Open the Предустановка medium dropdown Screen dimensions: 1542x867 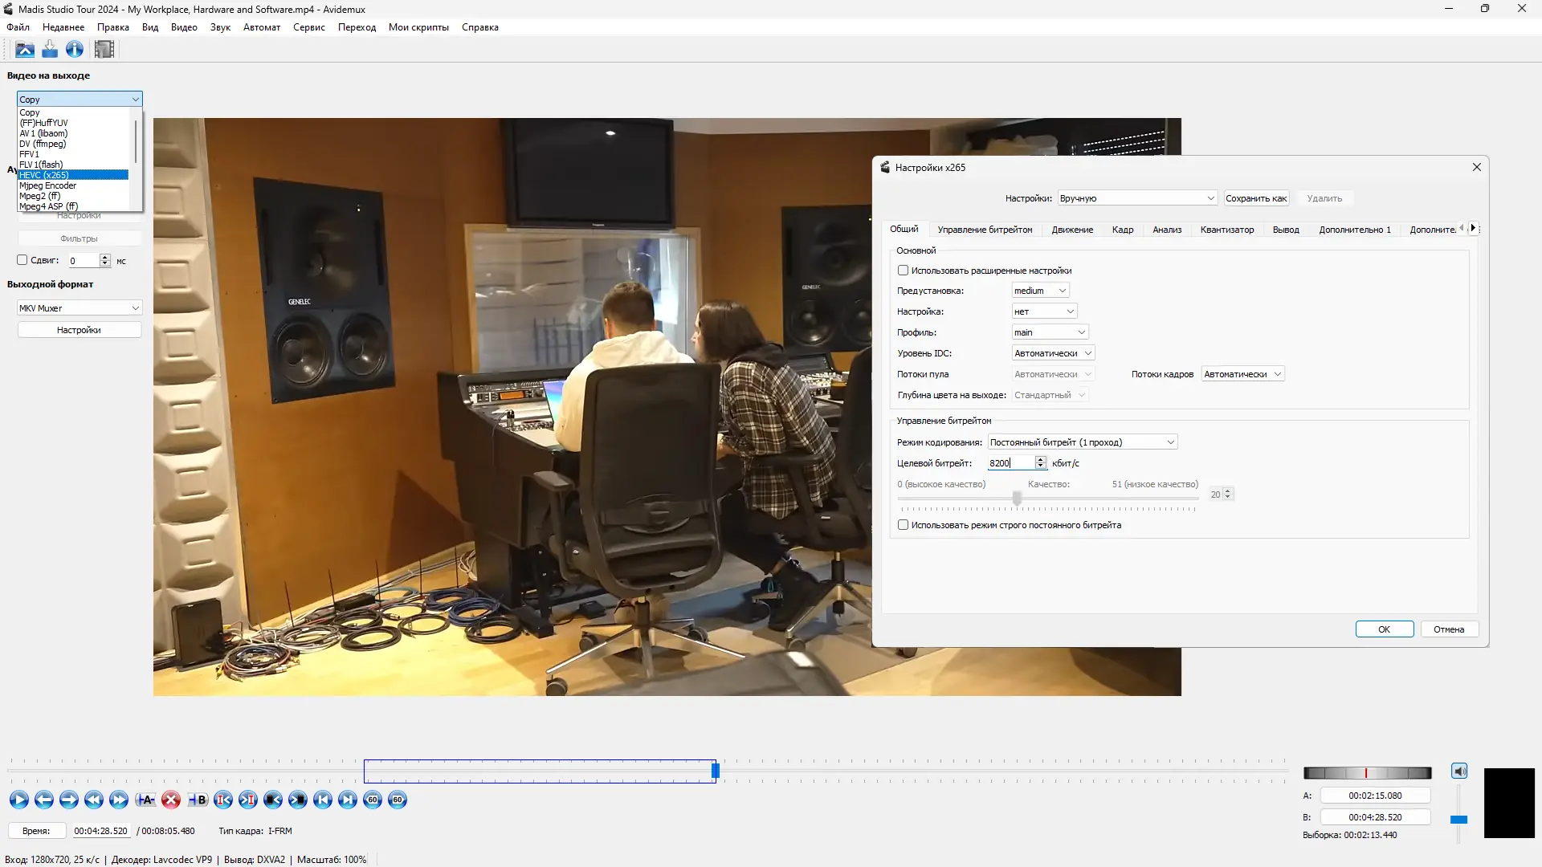pyautogui.click(x=1040, y=291)
